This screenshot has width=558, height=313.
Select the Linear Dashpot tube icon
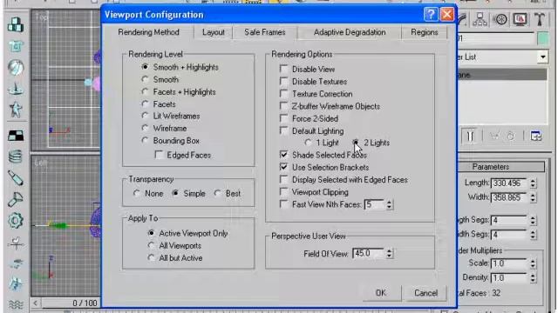tap(16, 178)
